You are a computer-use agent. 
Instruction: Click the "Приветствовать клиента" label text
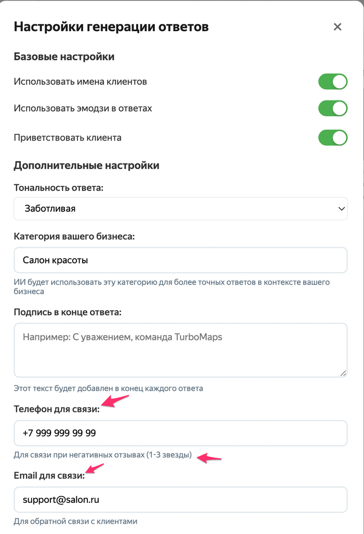pos(68,138)
